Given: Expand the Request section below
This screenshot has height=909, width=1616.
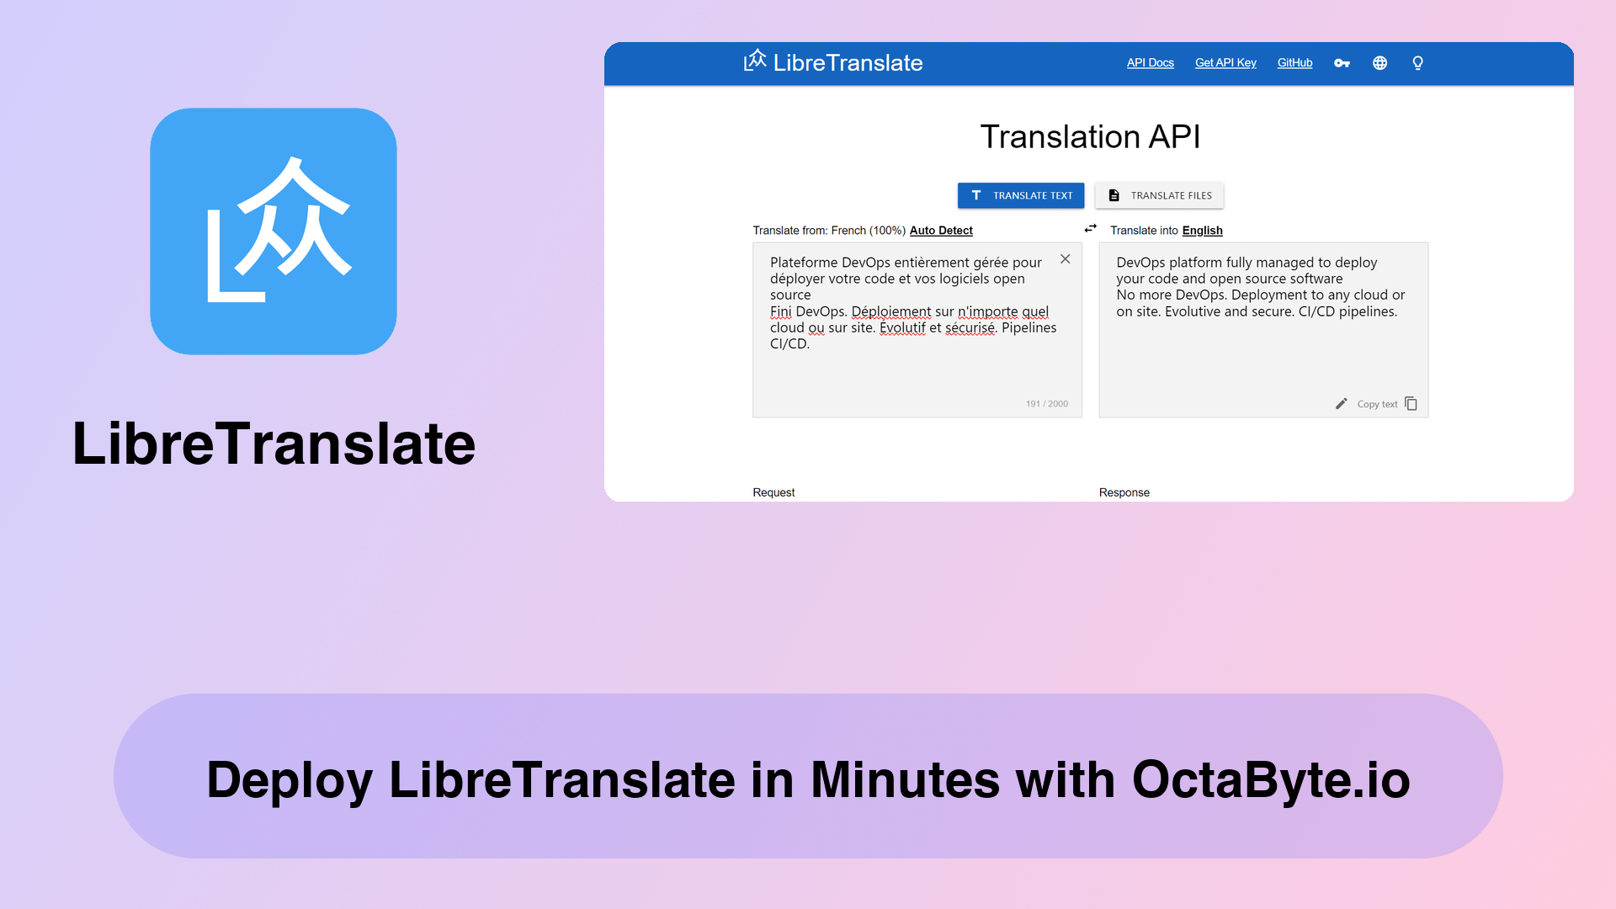Looking at the screenshot, I should tap(773, 492).
